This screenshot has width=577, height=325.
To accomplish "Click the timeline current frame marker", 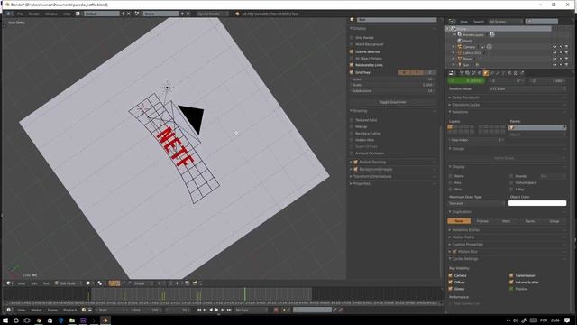I will (244, 294).
